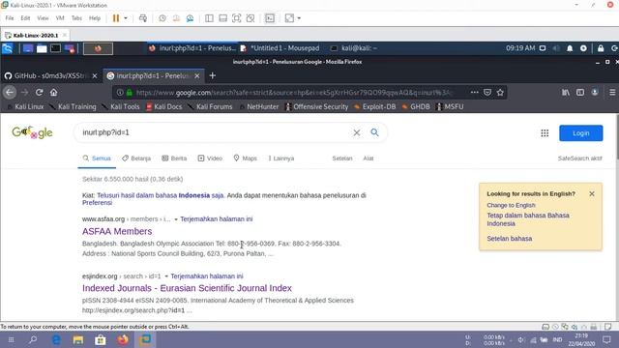Click the blue Login button
The image size is (619, 348).
pyautogui.click(x=580, y=133)
